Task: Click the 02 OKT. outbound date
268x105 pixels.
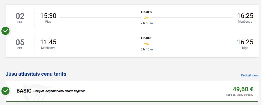Action: (x=20, y=18)
